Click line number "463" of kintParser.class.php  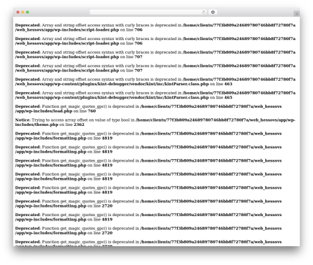(228, 84)
